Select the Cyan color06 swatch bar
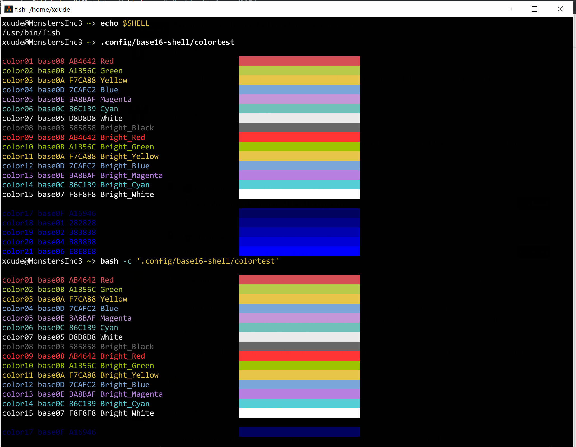Screen dimensions: 576x447 [299, 109]
